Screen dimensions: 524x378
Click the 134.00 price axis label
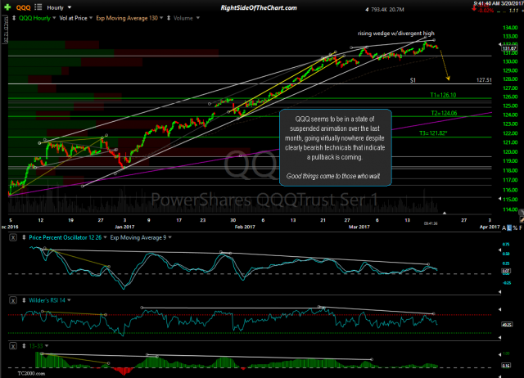click(510, 28)
